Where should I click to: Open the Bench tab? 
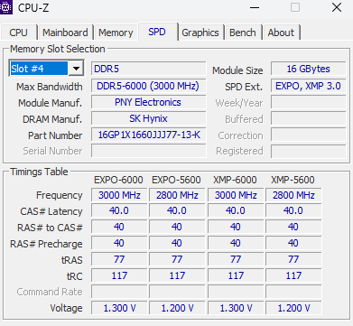tap(243, 33)
